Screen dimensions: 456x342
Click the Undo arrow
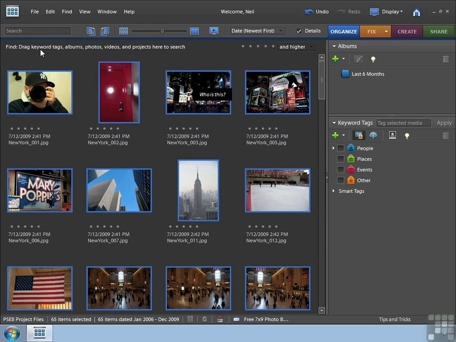coord(309,11)
